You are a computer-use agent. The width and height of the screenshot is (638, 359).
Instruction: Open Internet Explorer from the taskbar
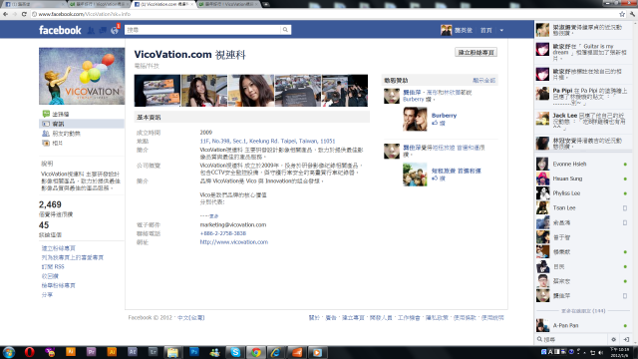pos(276,352)
